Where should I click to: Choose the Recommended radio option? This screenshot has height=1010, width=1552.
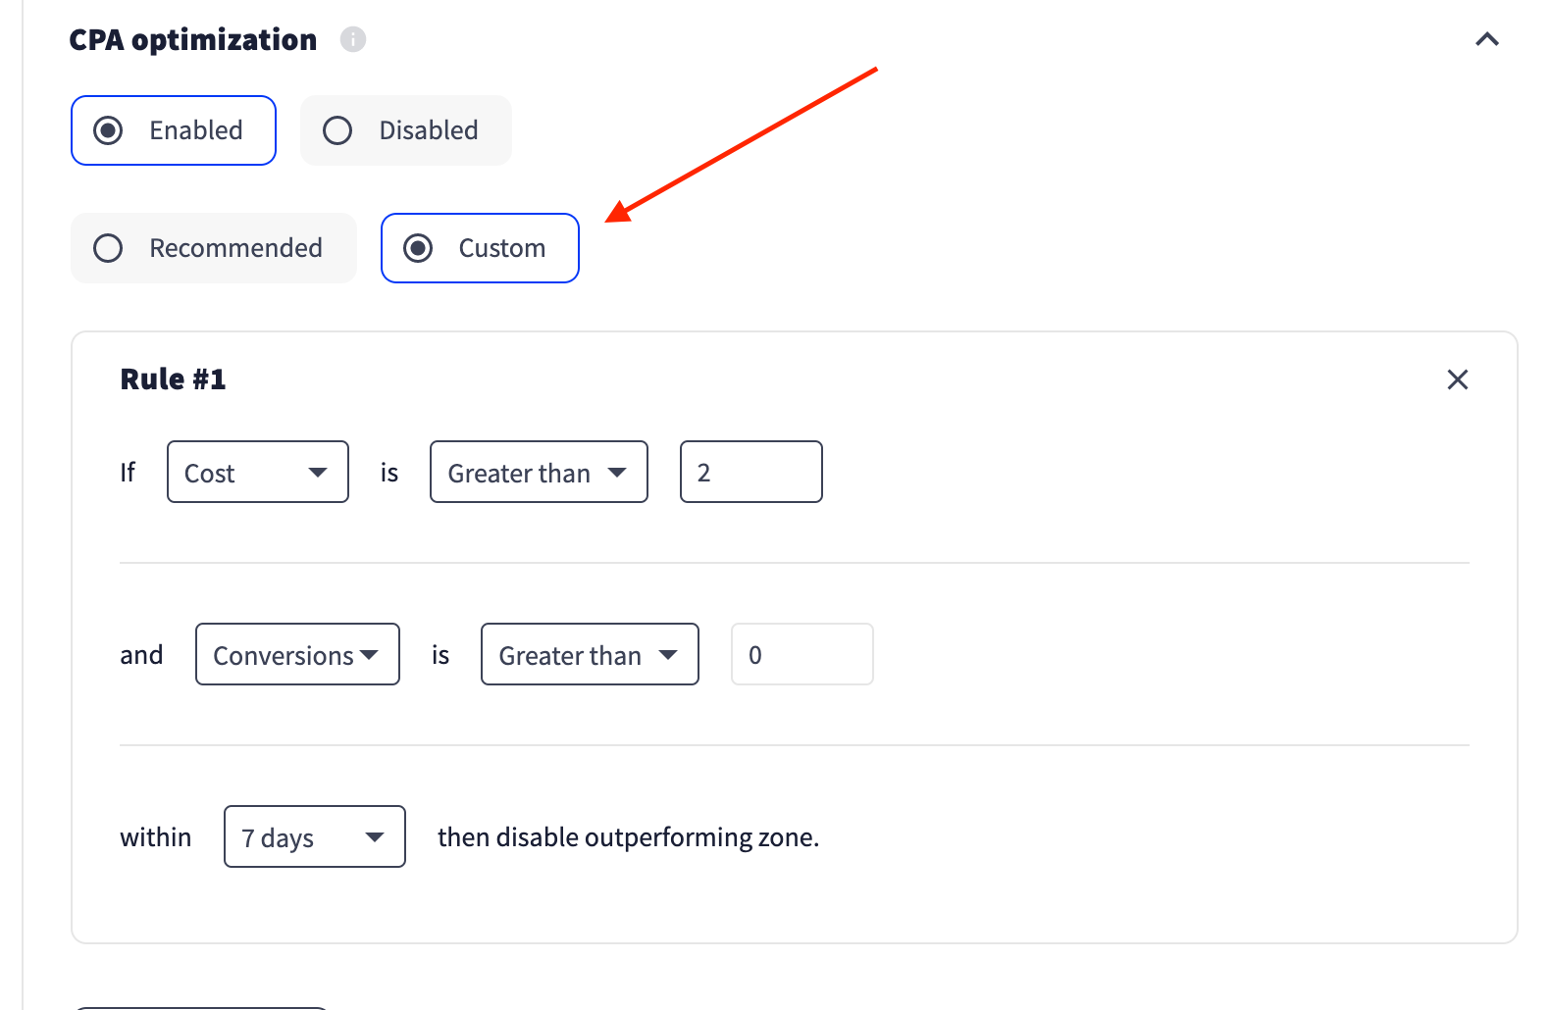[214, 248]
